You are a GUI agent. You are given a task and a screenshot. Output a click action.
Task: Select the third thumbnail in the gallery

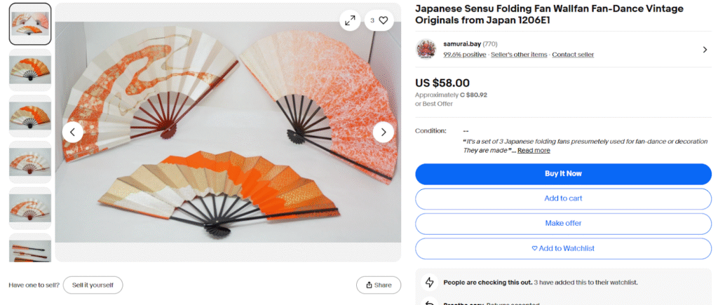tap(30, 116)
